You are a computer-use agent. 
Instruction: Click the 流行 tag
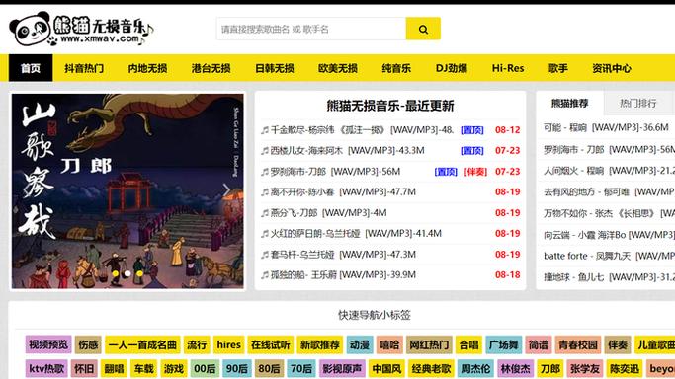(197, 344)
